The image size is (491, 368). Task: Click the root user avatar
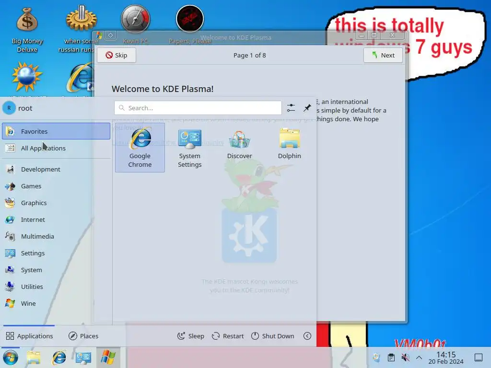click(9, 108)
